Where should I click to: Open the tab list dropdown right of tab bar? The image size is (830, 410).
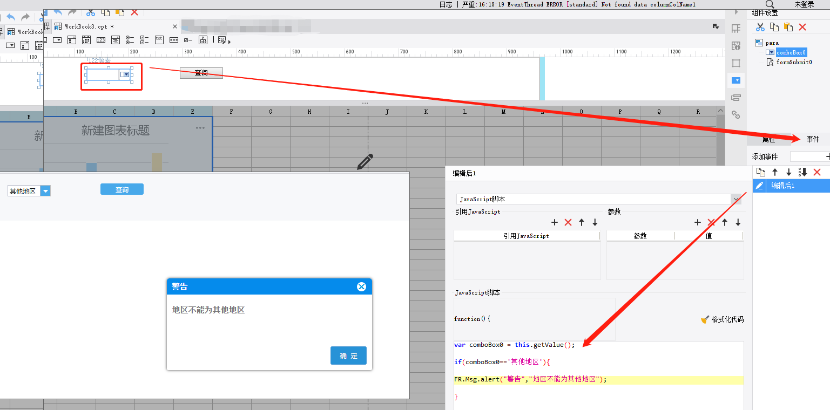716,26
